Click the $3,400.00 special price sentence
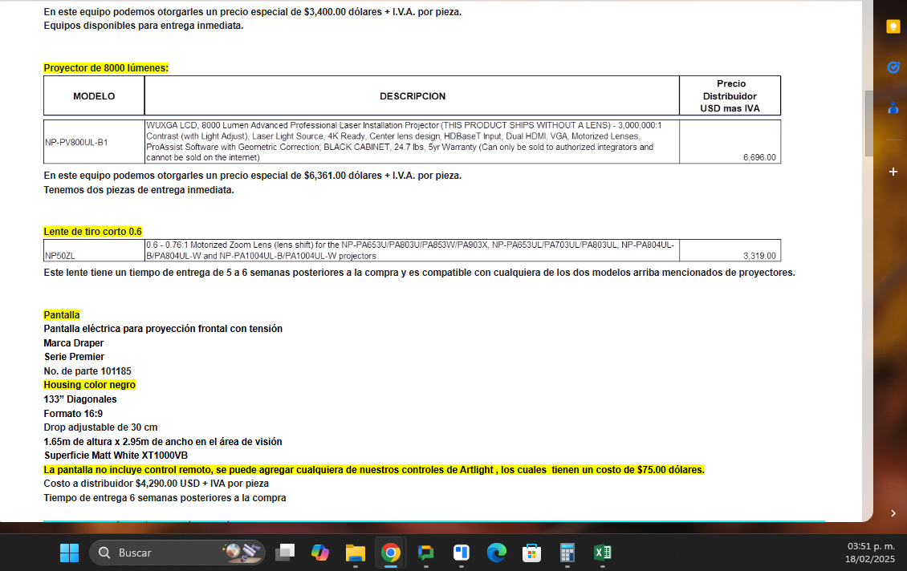This screenshot has height=571, width=907. pos(253,11)
